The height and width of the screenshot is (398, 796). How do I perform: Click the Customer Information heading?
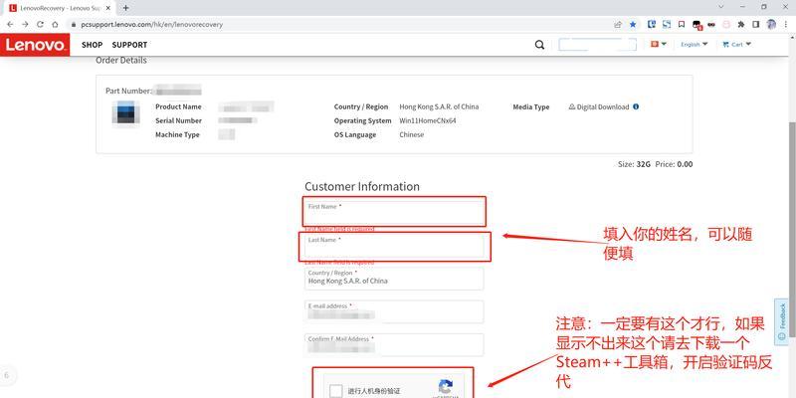point(362,186)
